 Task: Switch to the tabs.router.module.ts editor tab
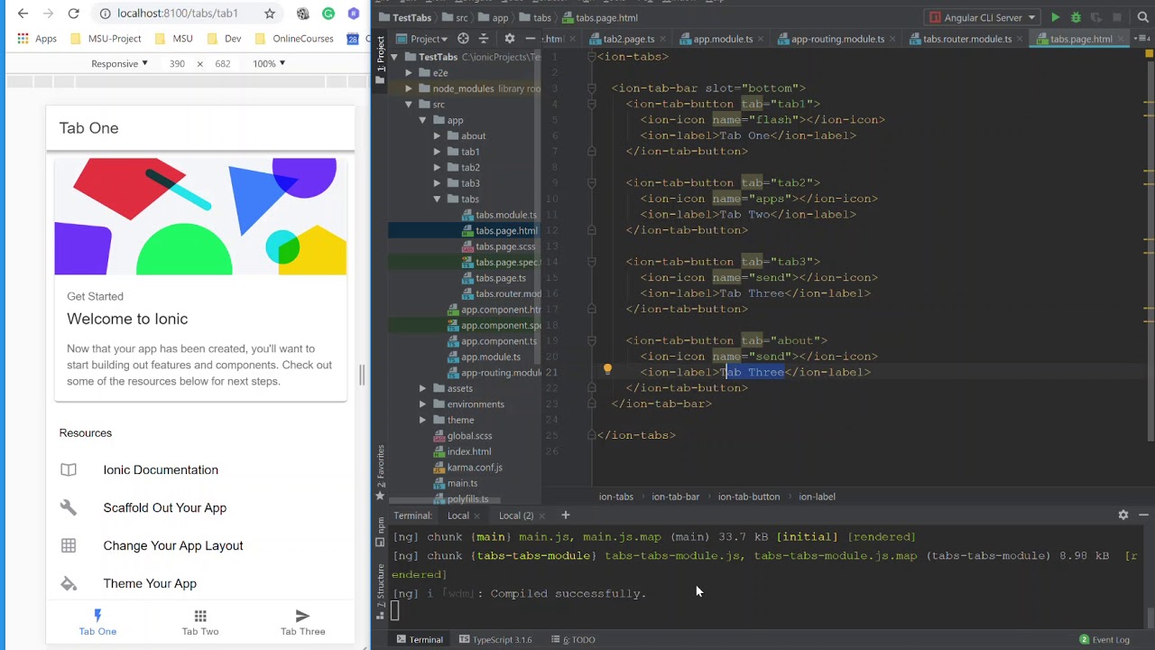[x=966, y=39]
